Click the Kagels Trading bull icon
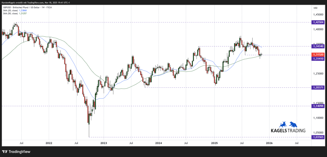Image resolution: width=327 pixels, height=157 pixels. tap(283, 124)
